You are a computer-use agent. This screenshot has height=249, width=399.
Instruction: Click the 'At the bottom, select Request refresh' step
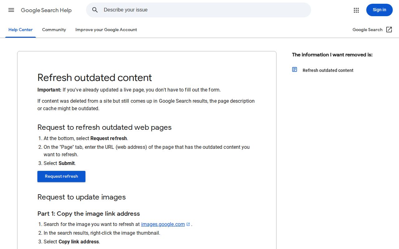86,139
